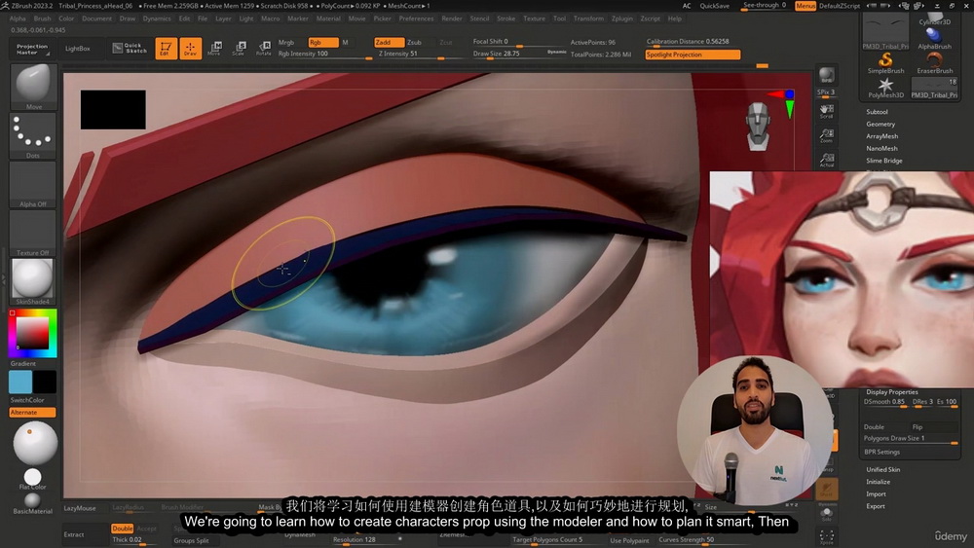Open the Document menu

pos(96,18)
